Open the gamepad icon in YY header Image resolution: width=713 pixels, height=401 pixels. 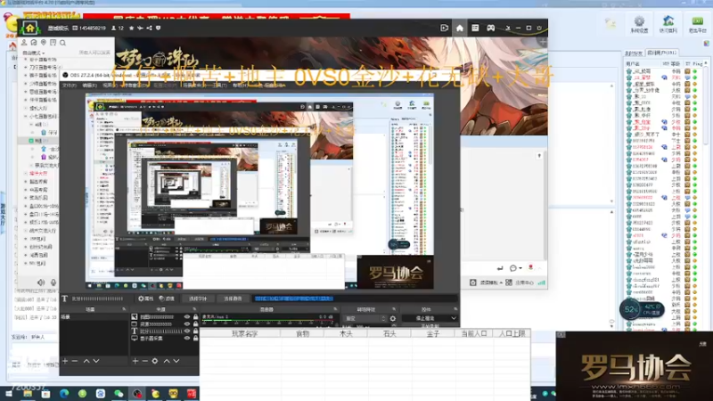pyautogui.click(x=491, y=29)
